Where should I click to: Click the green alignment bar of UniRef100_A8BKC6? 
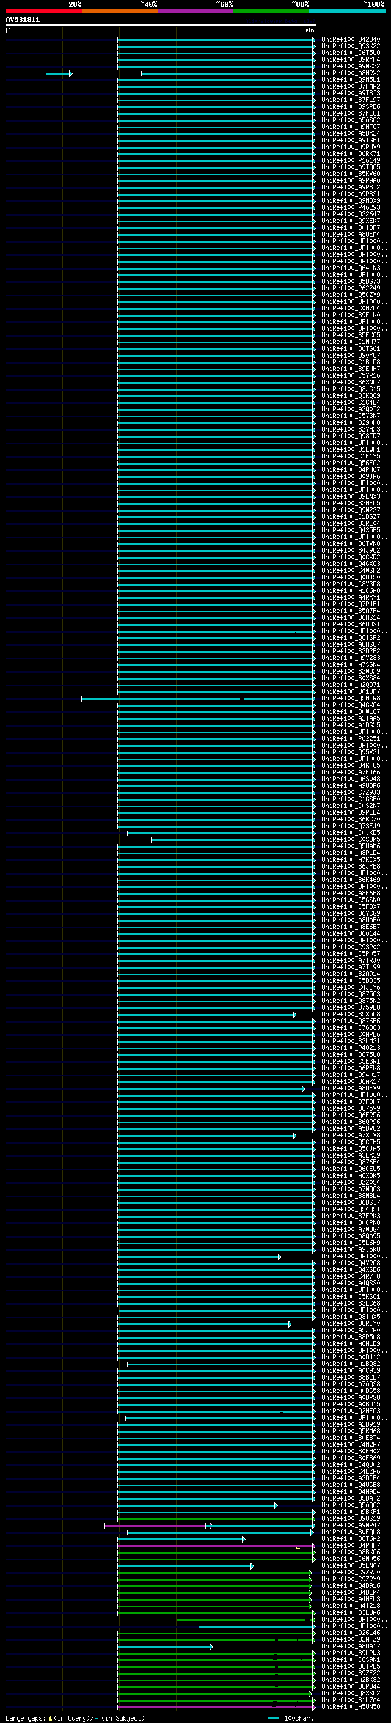click(x=216, y=1553)
